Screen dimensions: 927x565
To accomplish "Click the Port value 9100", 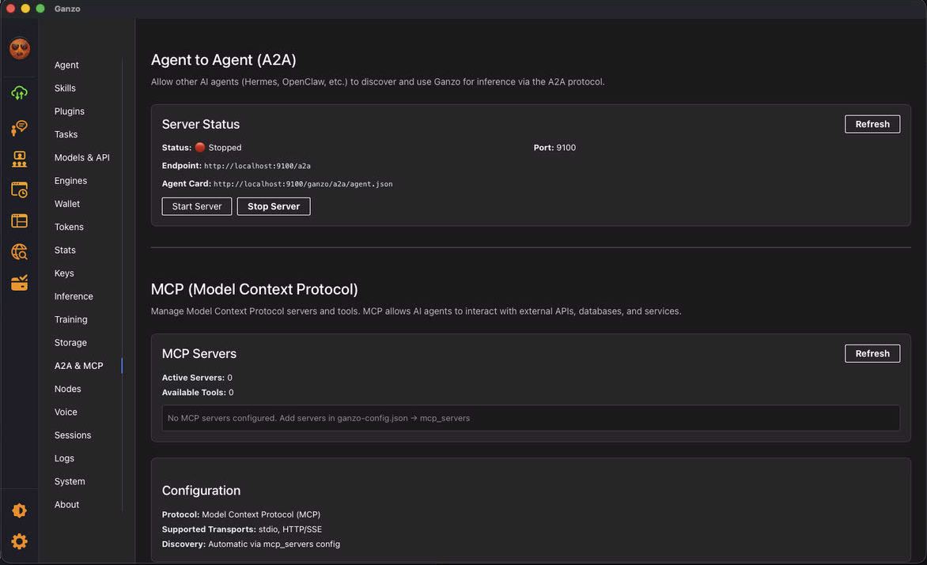I will [x=566, y=148].
